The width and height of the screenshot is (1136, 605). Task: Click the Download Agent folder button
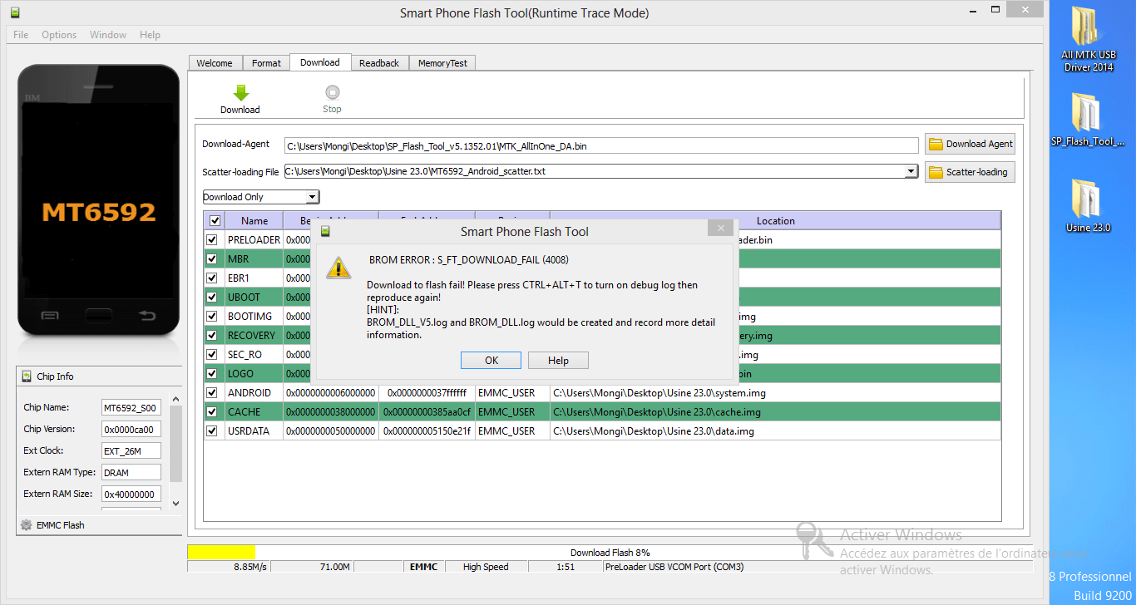click(970, 144)
